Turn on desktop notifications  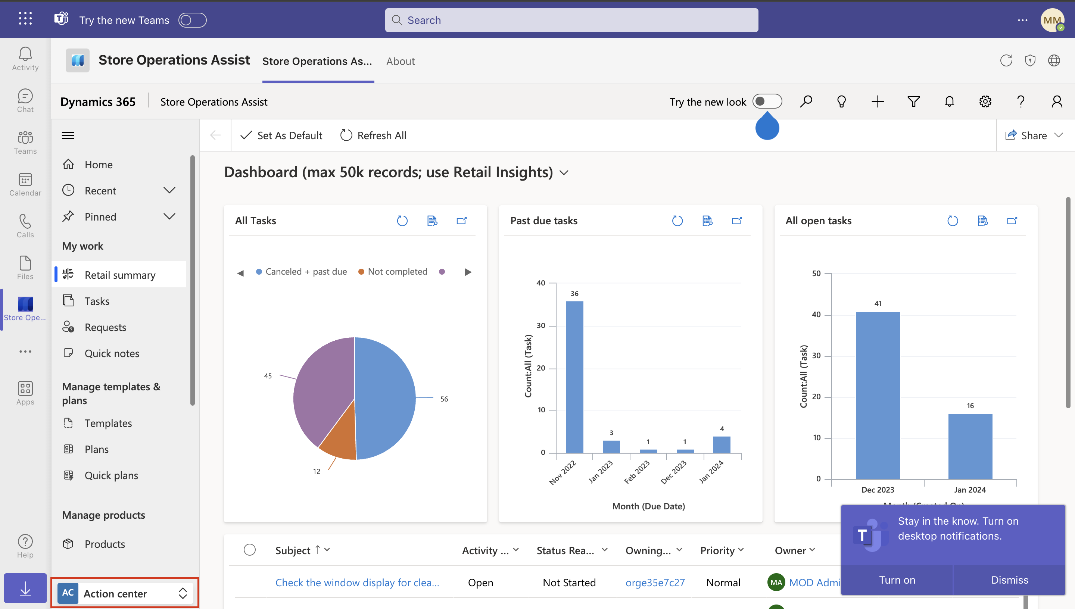pyautogui.click(x=897, y=580)
